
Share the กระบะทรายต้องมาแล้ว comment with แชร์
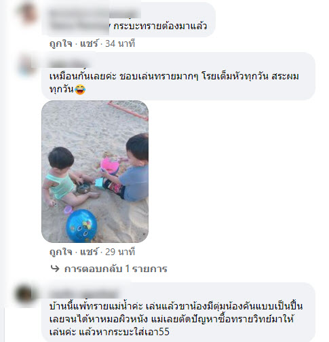[x=90, y=43]
